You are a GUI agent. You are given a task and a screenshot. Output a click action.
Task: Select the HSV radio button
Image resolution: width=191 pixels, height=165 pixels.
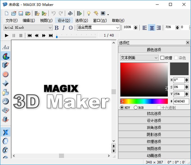click(x=122, y=108)
